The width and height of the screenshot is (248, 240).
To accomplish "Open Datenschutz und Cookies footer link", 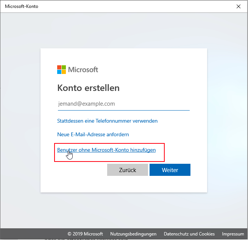I will 189,234.
